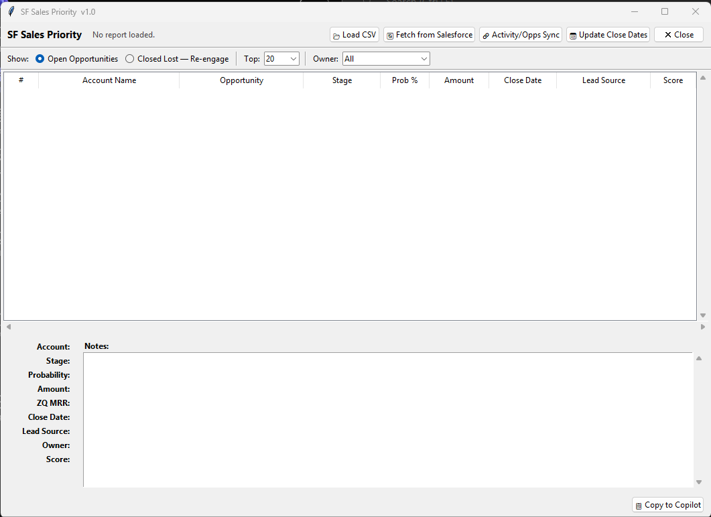The image size is (711, 517).
Task: Click the Fetch from Salesforce button
Action: pyautogui.click(x=429, y=34)
